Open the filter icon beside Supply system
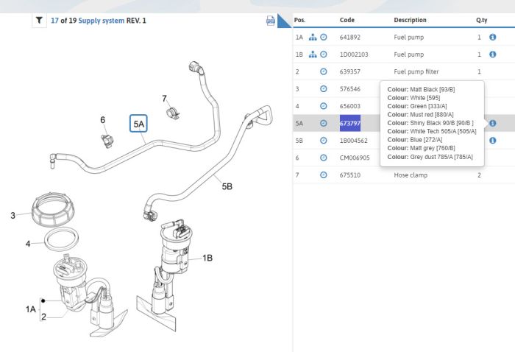 pyautogui.click(x=39, y=21)
